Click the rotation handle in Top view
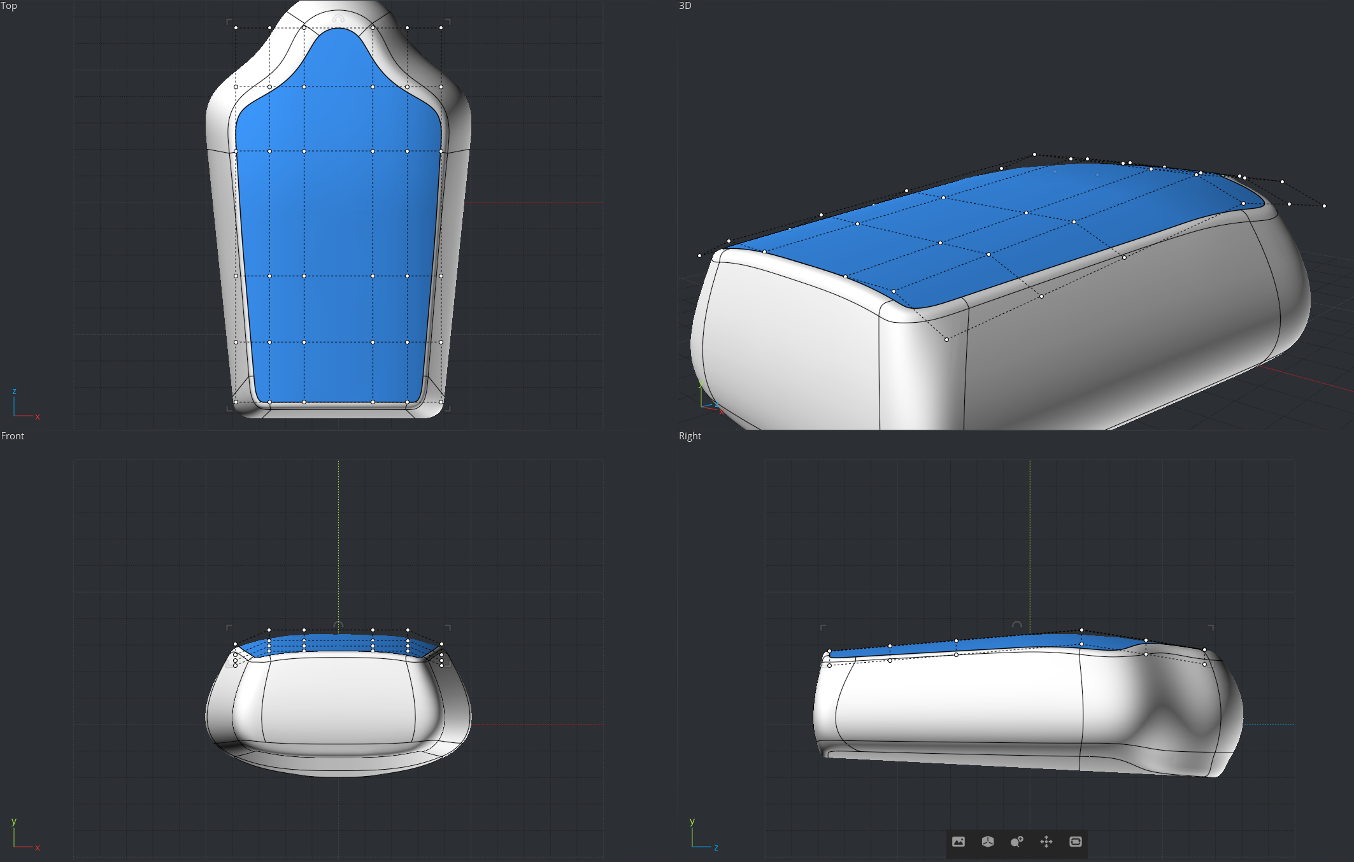1354x862 pixels. [x=338, y=19]
